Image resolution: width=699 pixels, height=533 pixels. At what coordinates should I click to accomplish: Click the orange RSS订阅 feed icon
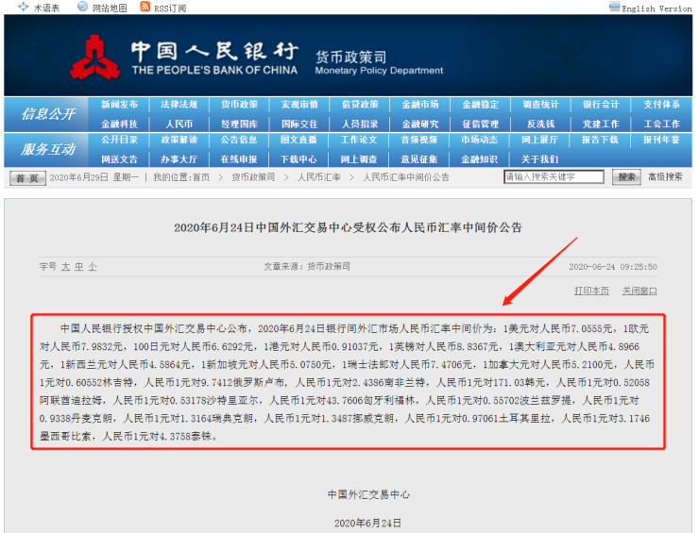(145, 8)
